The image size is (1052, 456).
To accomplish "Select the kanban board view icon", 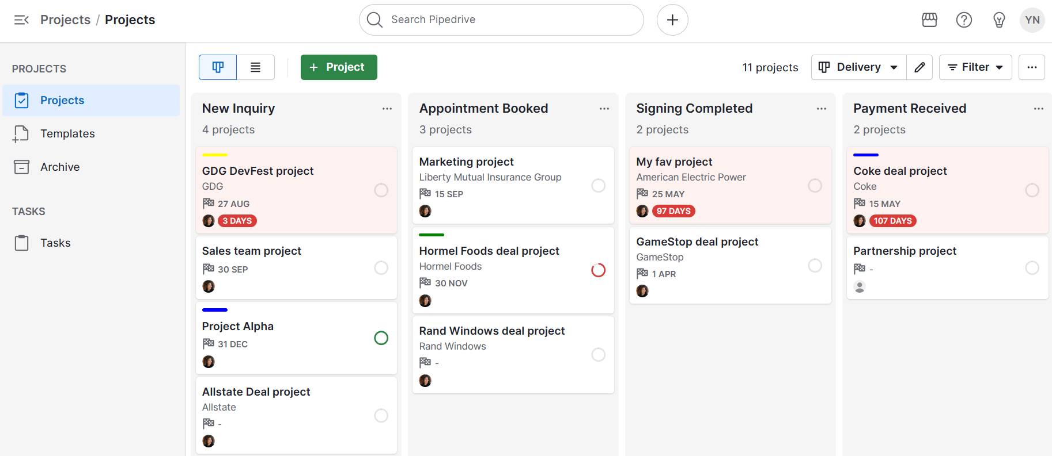I will coord(217,67).
